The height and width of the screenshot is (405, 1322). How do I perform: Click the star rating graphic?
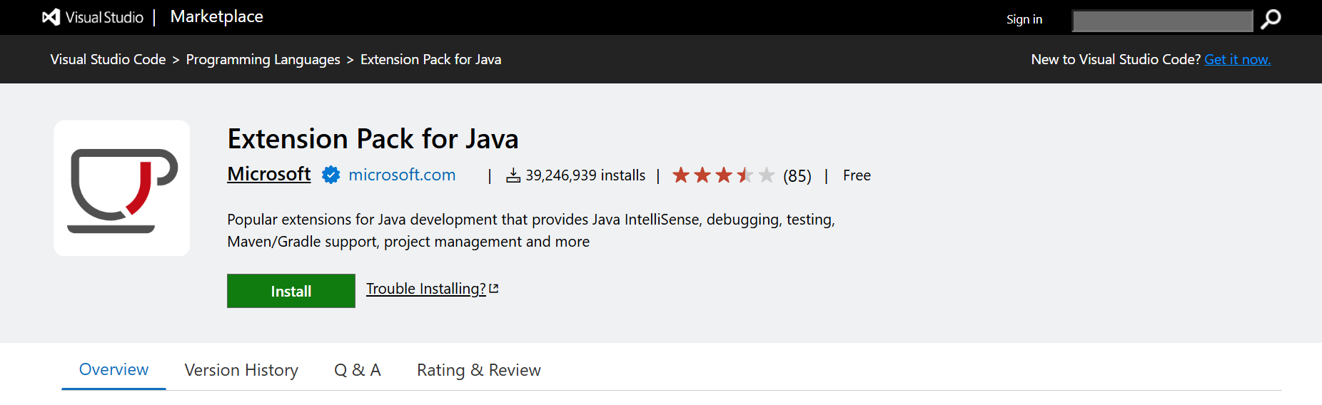click(x=723, y=175)
